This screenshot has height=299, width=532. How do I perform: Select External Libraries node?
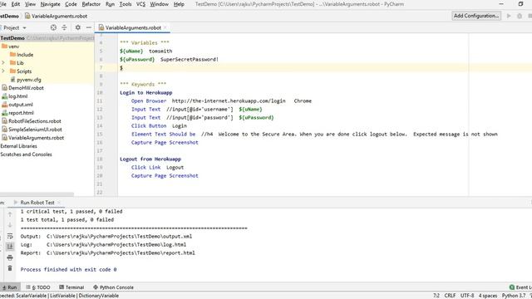click(x=18, y=146)
